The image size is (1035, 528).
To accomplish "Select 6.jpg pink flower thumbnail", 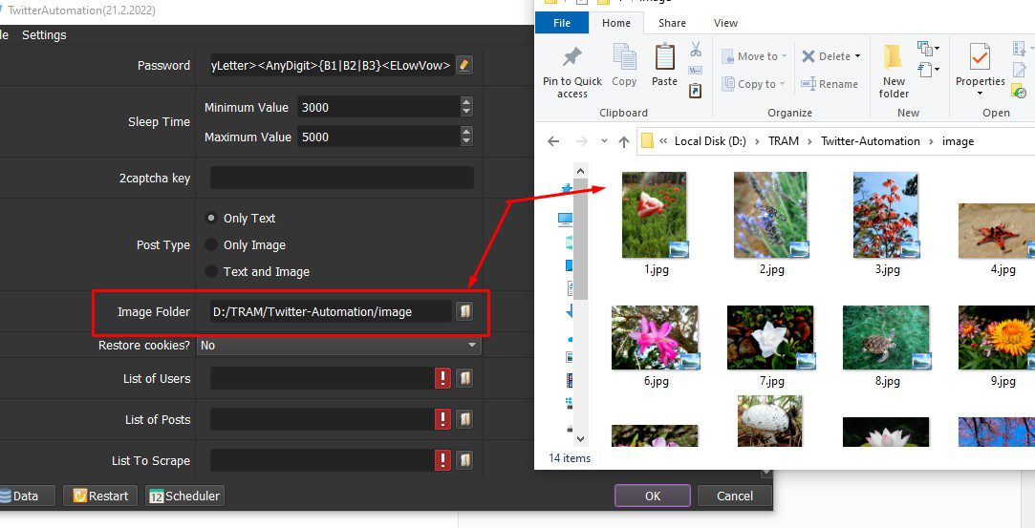I will 655,337.
